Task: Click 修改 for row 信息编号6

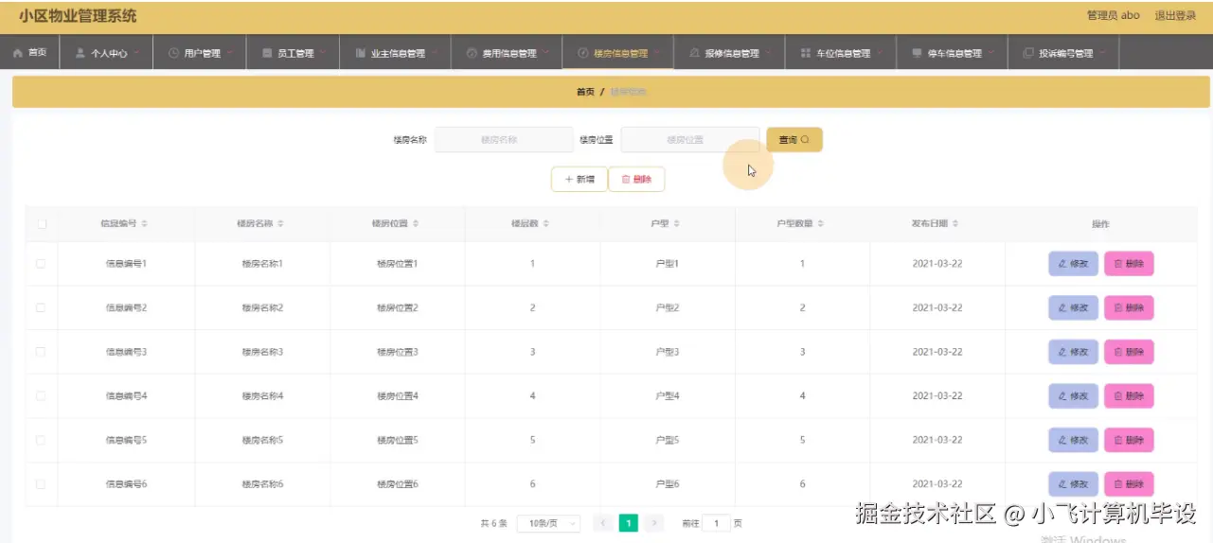Action: coord(1073,483)
